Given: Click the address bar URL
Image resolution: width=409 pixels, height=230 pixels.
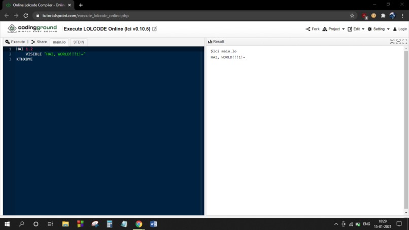Looking at the screenshot, I should coord(86,16).
